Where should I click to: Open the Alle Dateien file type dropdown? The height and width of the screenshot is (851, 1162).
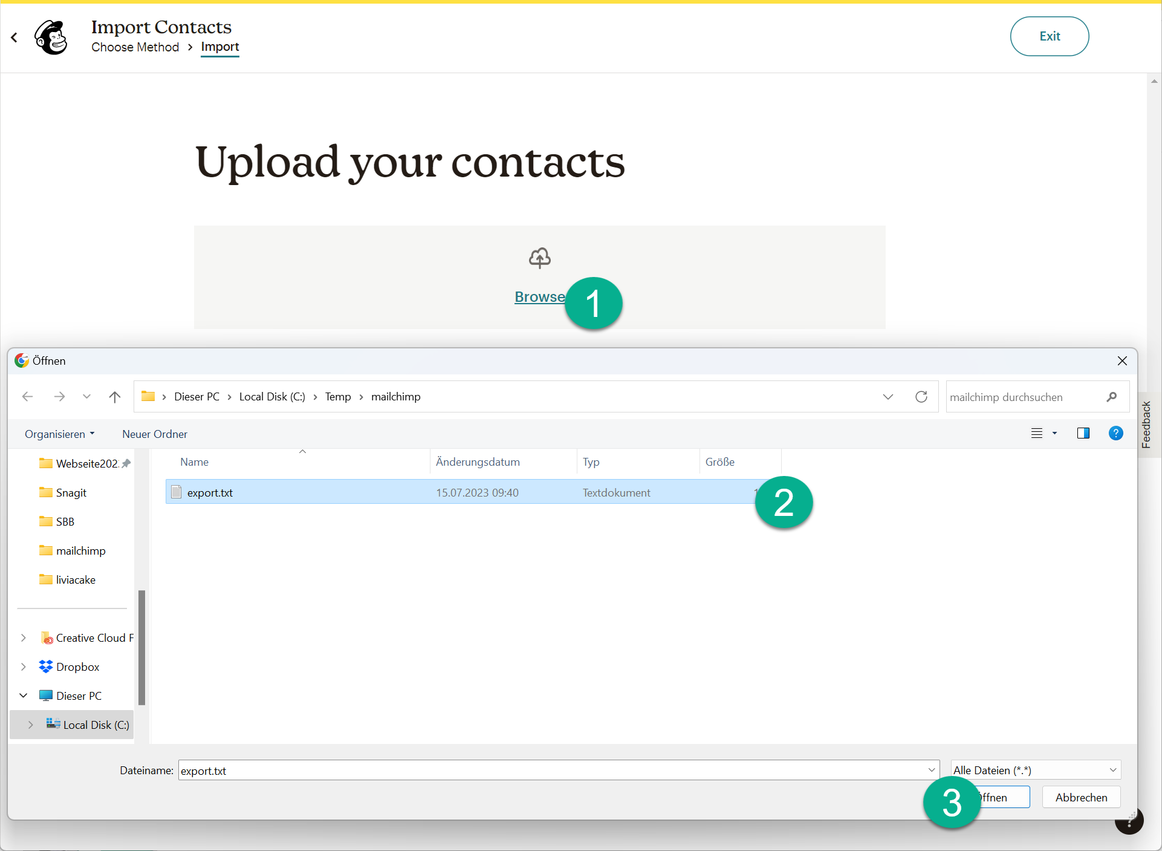click(x=1036, y=770)
